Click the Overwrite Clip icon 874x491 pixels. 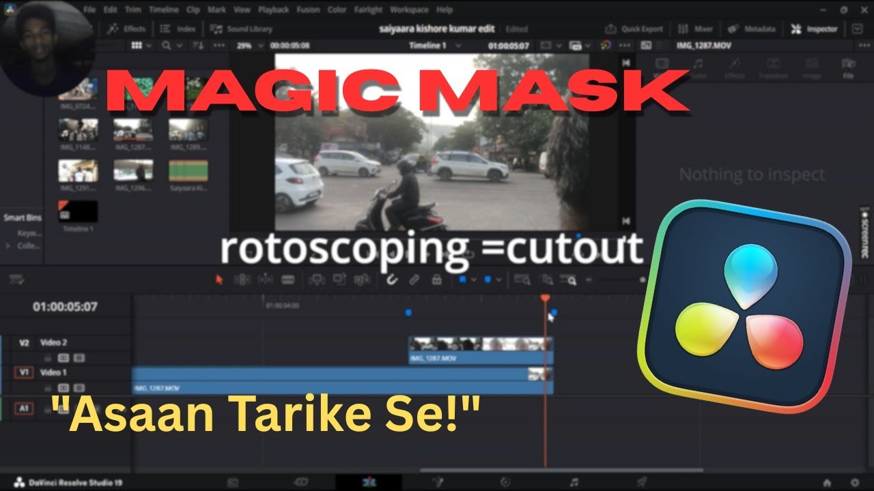click(x=339, y=279)
